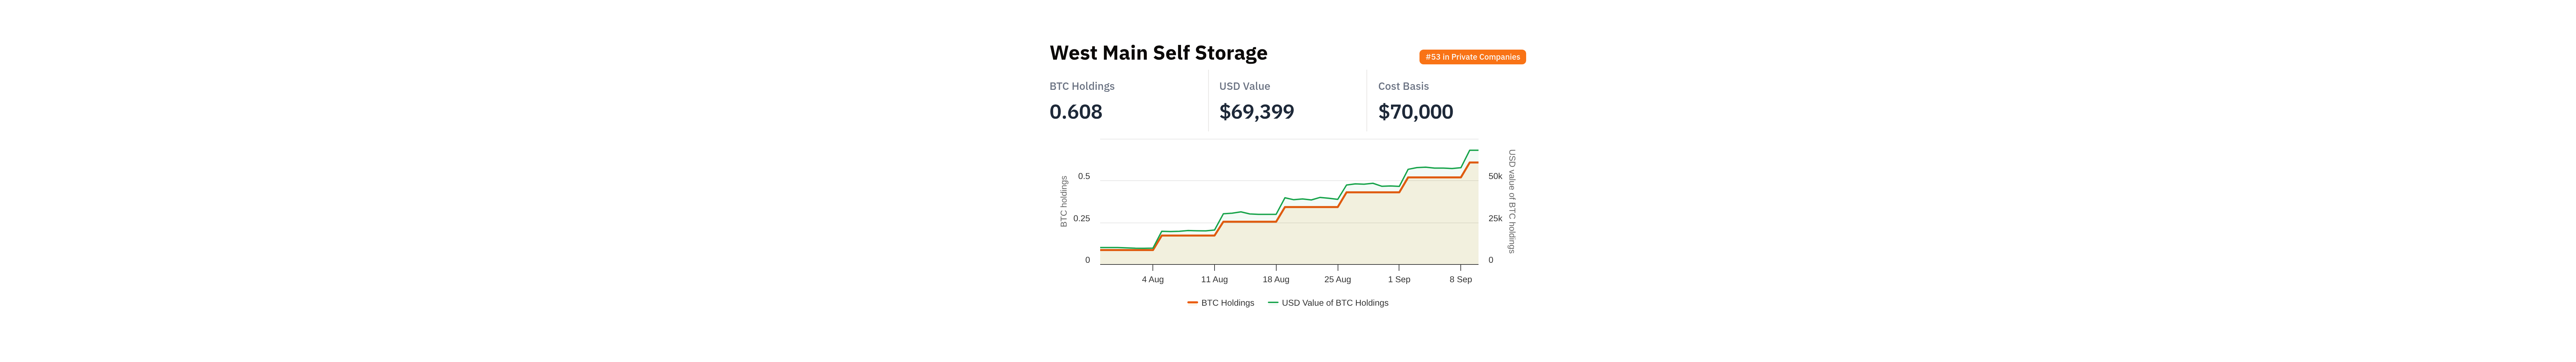Click the 4 Aug tick on chart axis

point(1153,280)
